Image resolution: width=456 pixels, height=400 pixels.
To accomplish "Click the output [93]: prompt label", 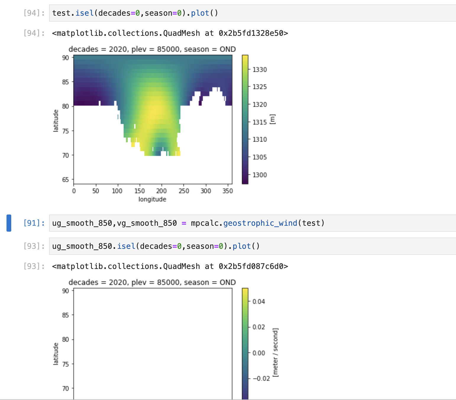I will (x=34, y=266).
